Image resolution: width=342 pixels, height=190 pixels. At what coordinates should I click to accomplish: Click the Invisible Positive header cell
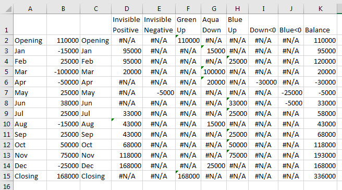[127, 25]
